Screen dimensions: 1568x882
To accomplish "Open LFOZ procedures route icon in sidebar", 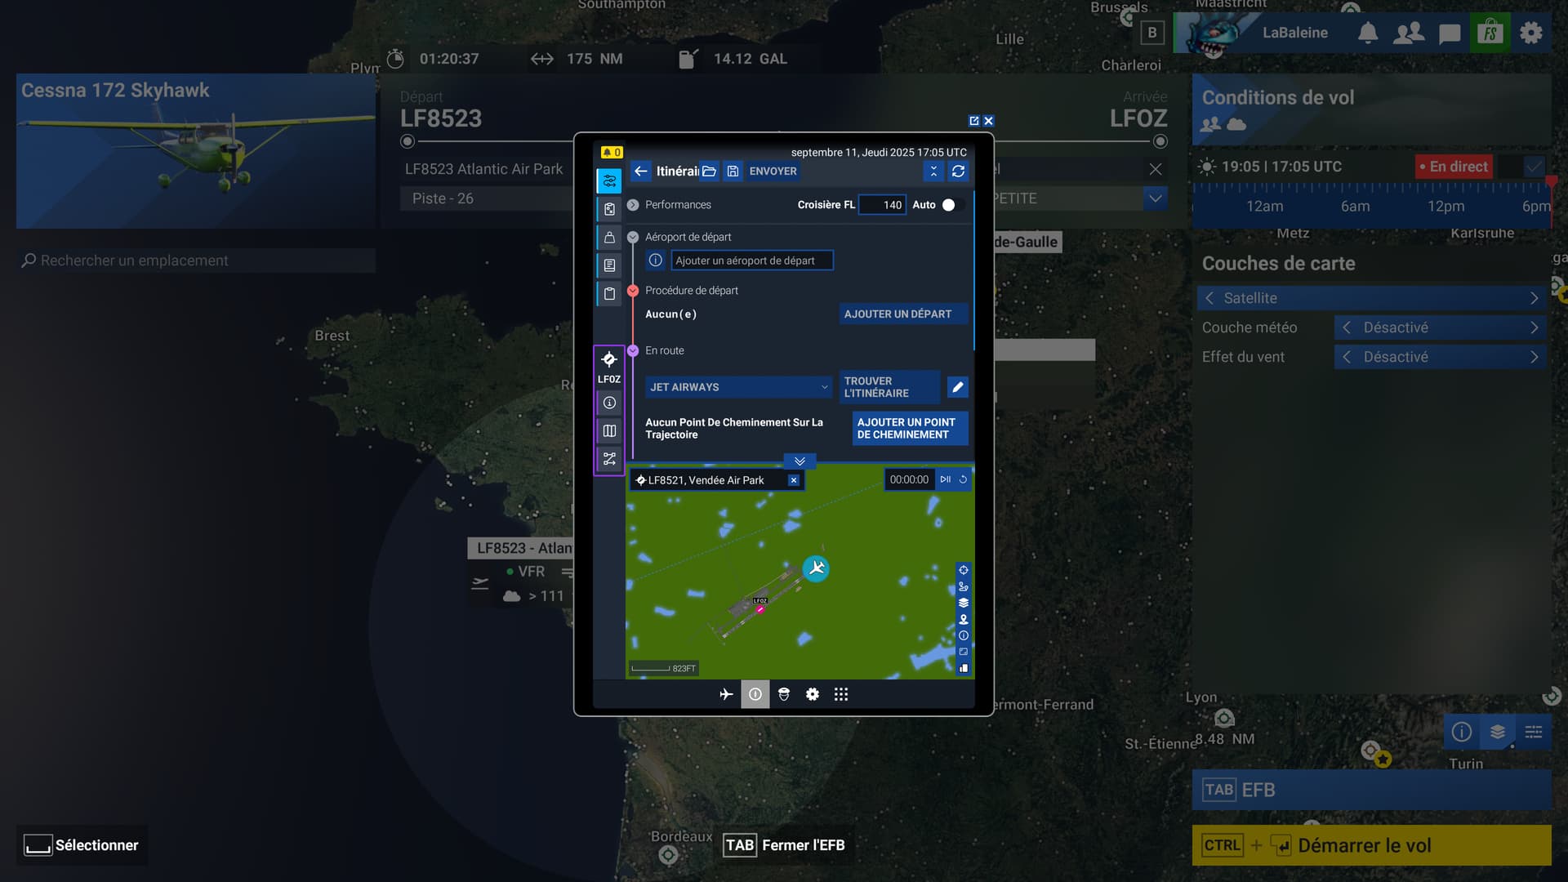I will (609, 459).
